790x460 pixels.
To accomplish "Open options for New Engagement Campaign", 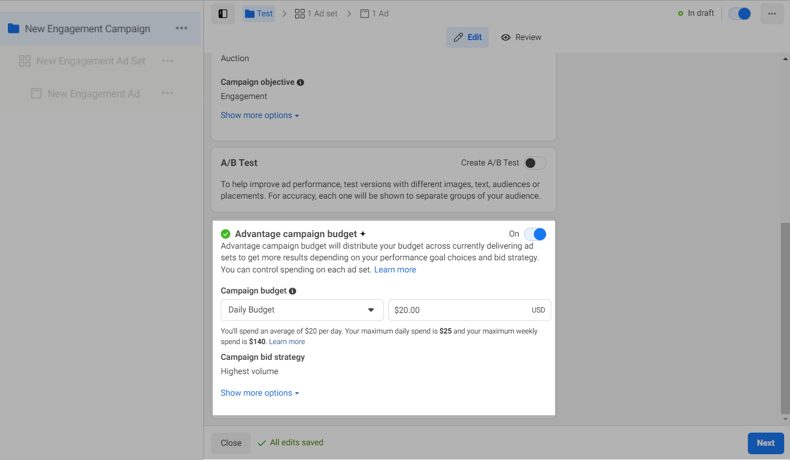I will 182,28.
